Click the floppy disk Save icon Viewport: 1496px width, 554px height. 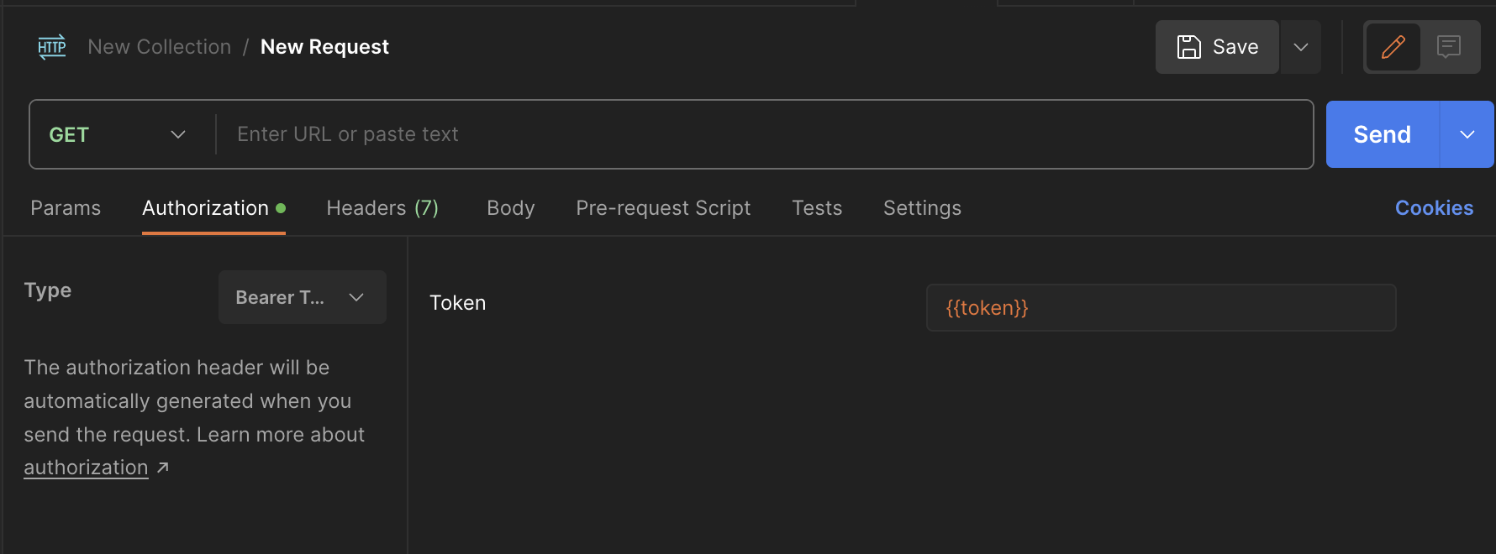1188,47
